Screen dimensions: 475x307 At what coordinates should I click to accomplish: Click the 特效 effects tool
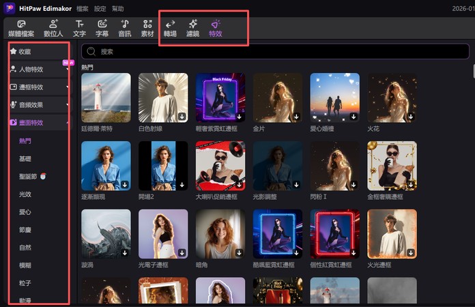[x=215, y=28]
